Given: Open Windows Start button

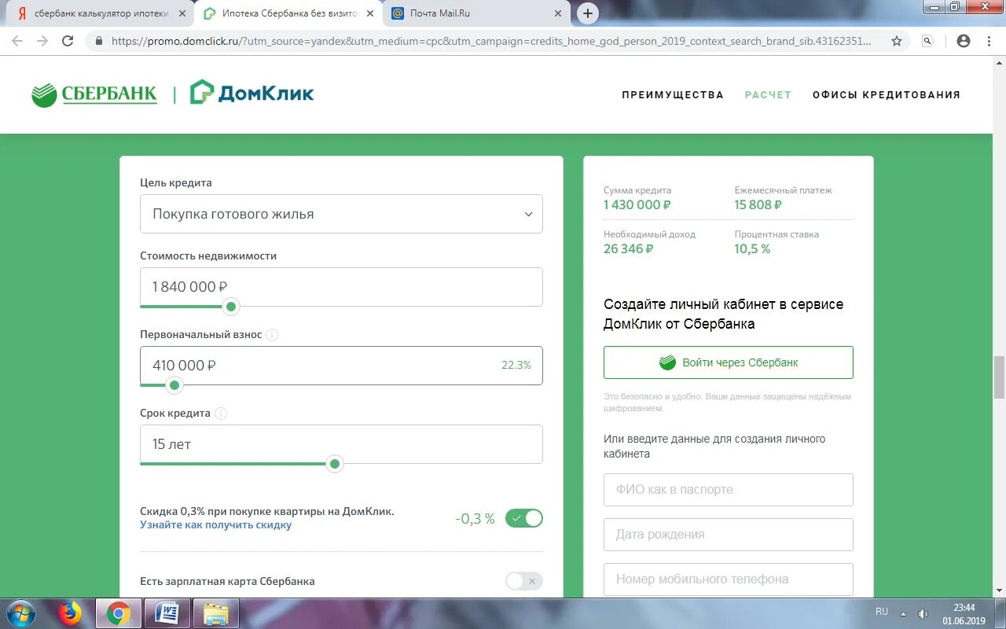Looking at the screenshot, I should [x=21, y=613].
